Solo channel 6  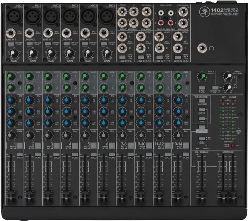pos(112,154)
